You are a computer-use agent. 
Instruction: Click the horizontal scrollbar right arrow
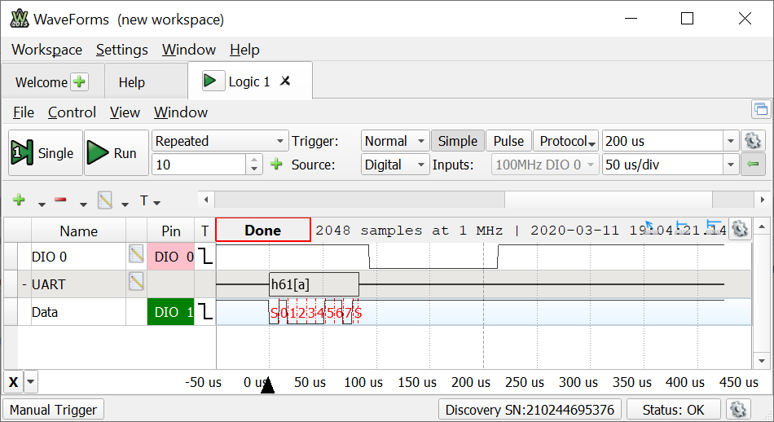pyautogui.click(x=763, y=200)
